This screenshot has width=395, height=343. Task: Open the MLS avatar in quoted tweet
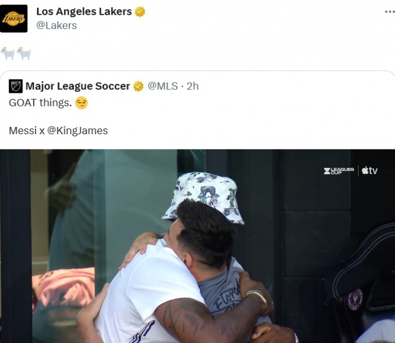(16, 86)
